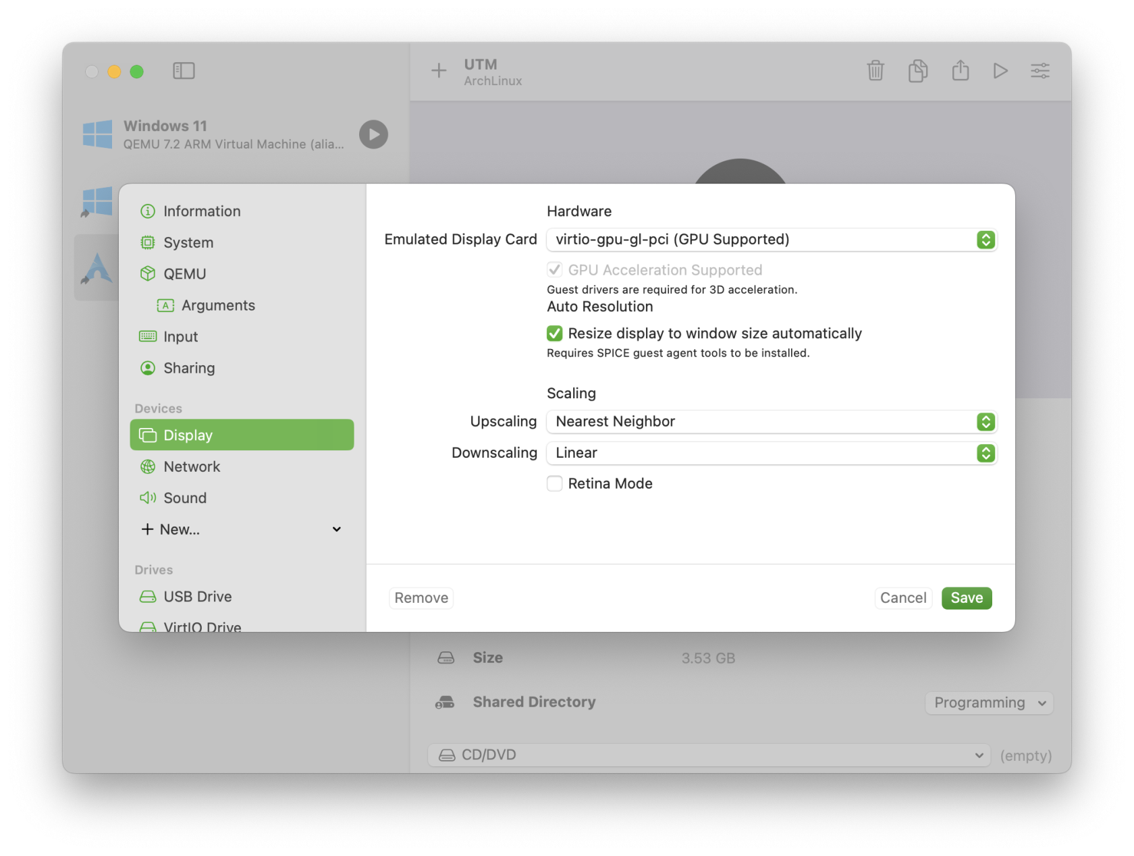
Task: Expand the New... device chevron
Action: pos(337,529)
